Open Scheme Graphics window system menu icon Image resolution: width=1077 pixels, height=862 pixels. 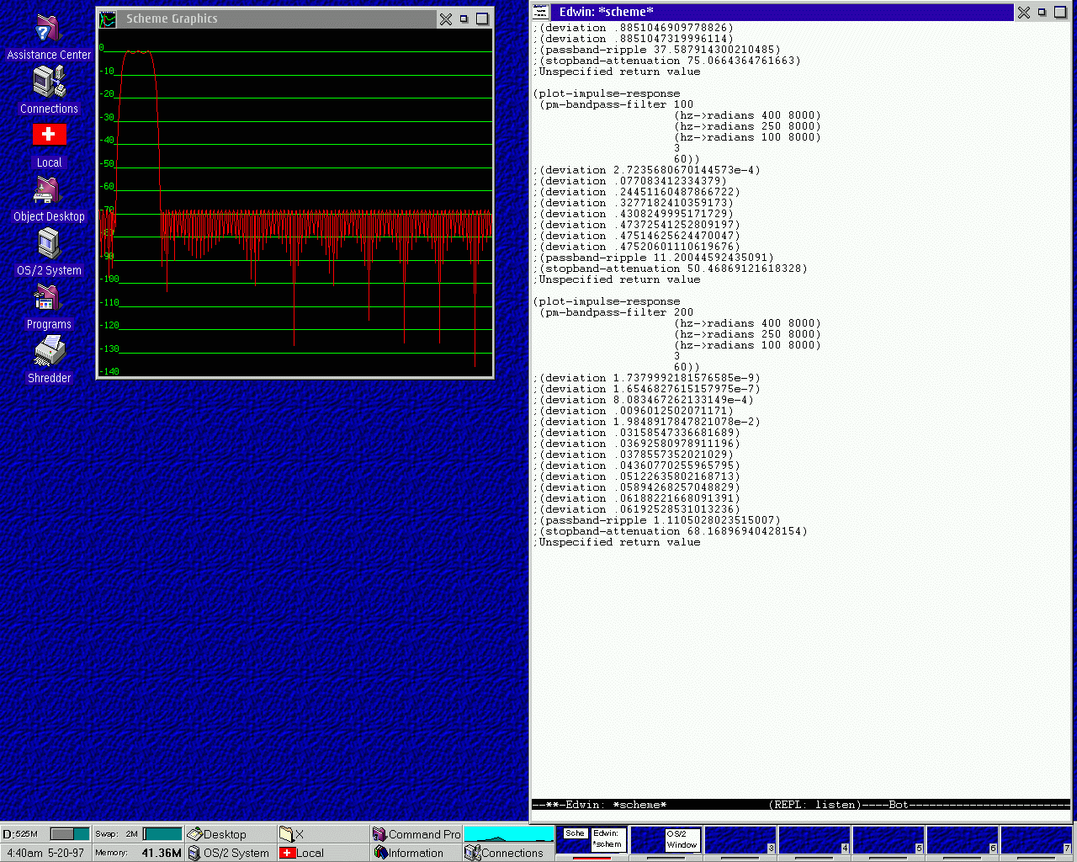point(108,19)
